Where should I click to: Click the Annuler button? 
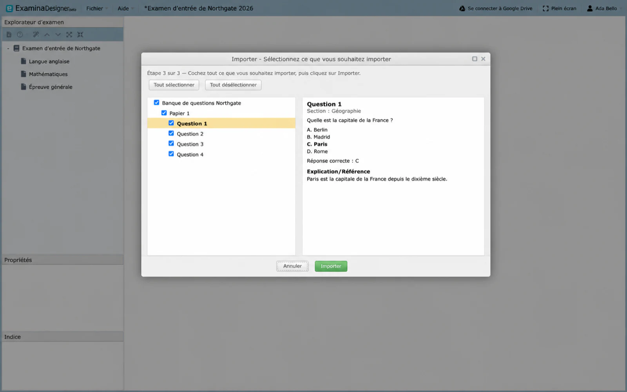[x=292, y=266]
